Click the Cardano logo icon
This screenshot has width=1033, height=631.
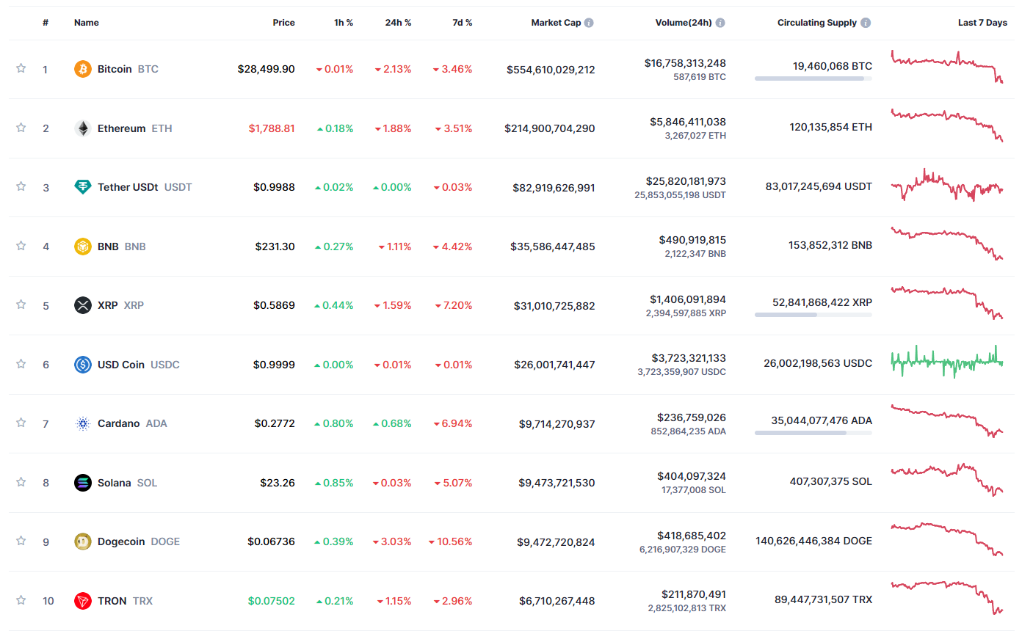point(83,423)
